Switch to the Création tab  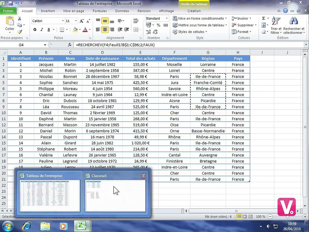click(x=194, y=11)
